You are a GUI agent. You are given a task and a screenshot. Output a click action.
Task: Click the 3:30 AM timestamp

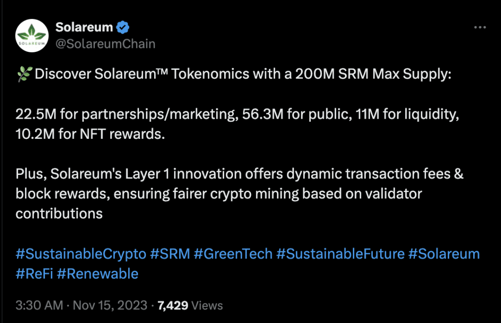click(x=39, y=305)
